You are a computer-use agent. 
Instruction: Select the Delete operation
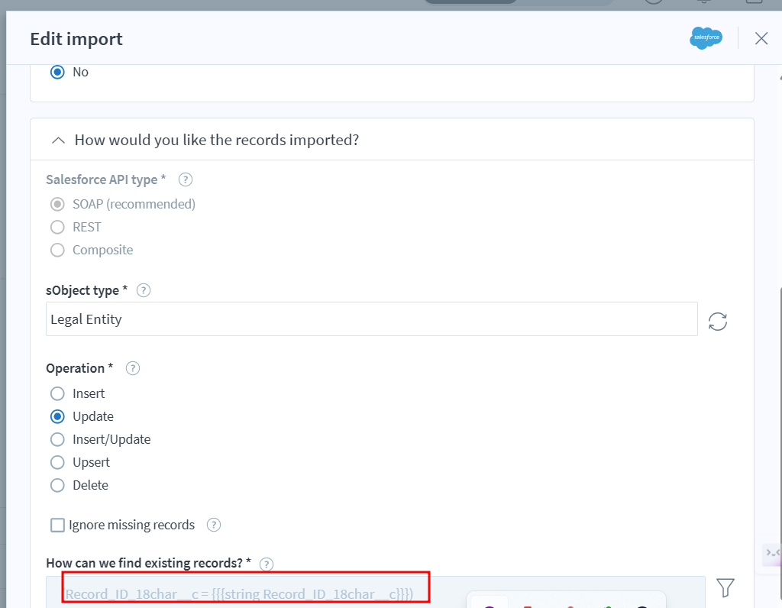tap(57, 486)
